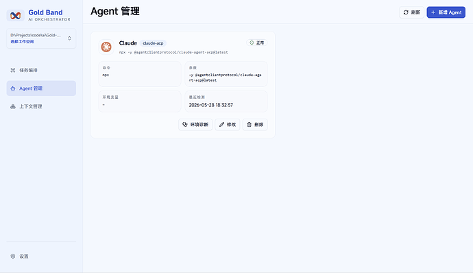Click the 正常 status badge
Screen dimensions: 473x273
256,43
